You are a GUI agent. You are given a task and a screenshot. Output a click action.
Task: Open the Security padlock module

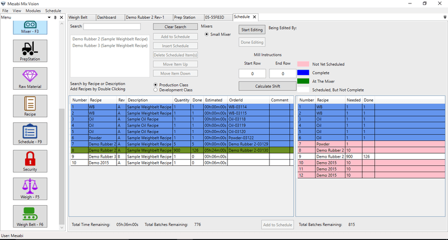click(x=30, y=161)
